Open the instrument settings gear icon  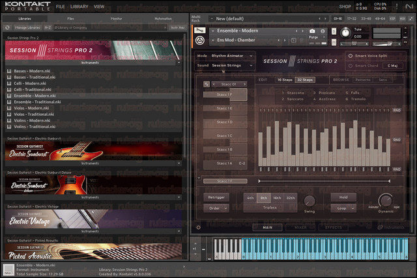coord(198,227)
